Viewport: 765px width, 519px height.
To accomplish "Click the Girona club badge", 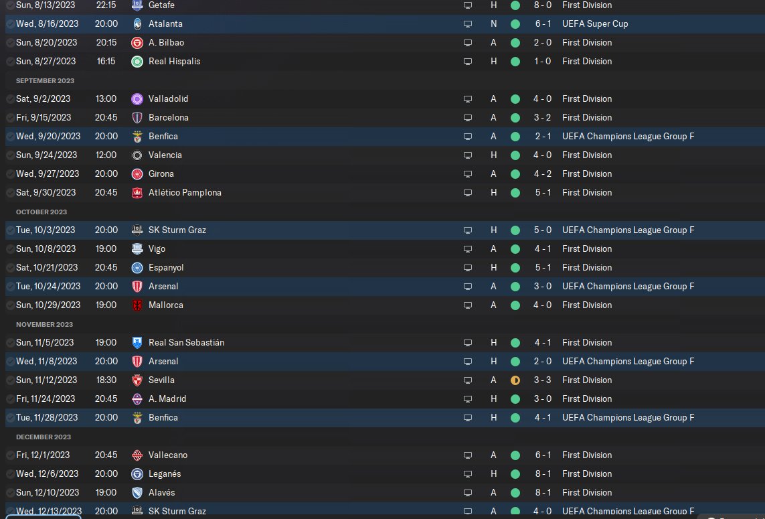I will 137,173.
